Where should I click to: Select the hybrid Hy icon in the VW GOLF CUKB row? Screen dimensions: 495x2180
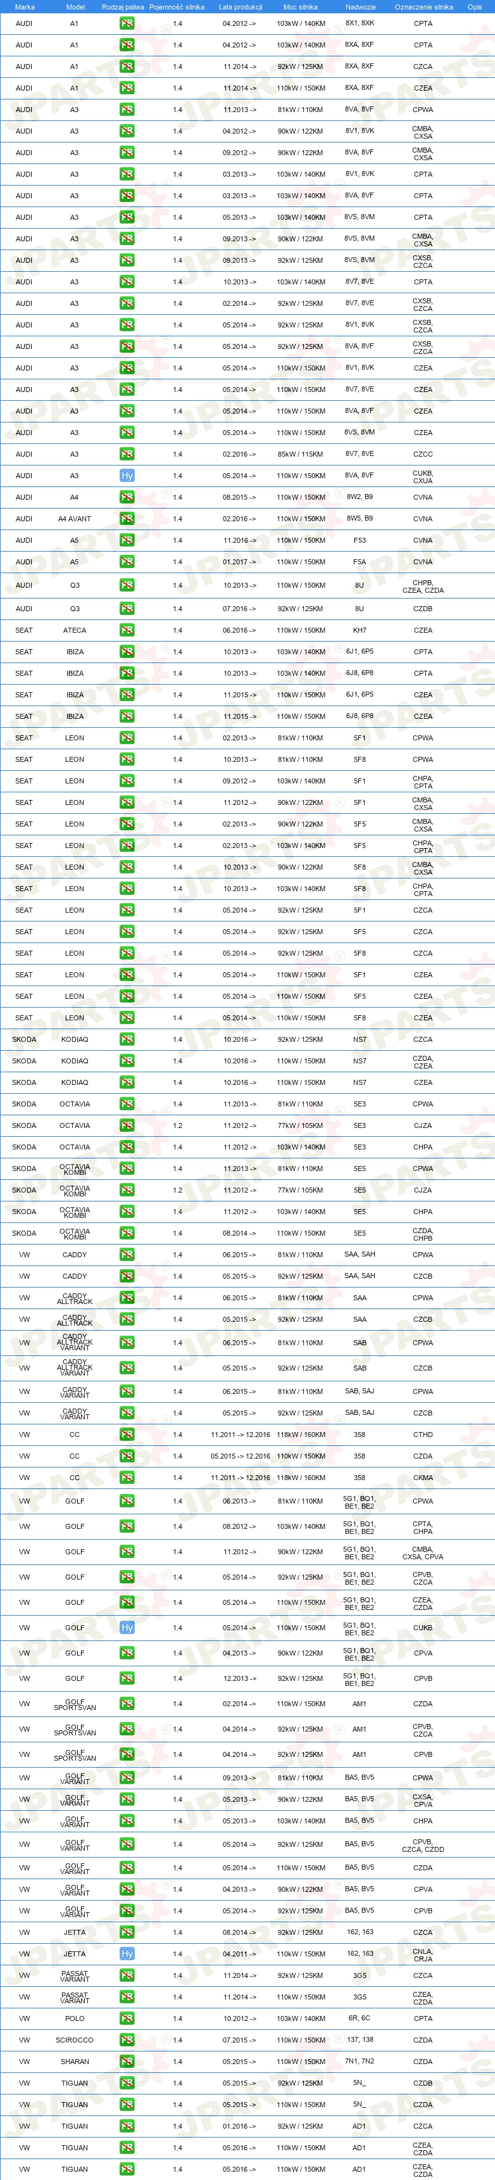click(x=127, y=1627)
